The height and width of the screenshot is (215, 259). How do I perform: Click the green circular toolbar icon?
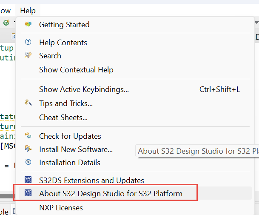point(6,23)
